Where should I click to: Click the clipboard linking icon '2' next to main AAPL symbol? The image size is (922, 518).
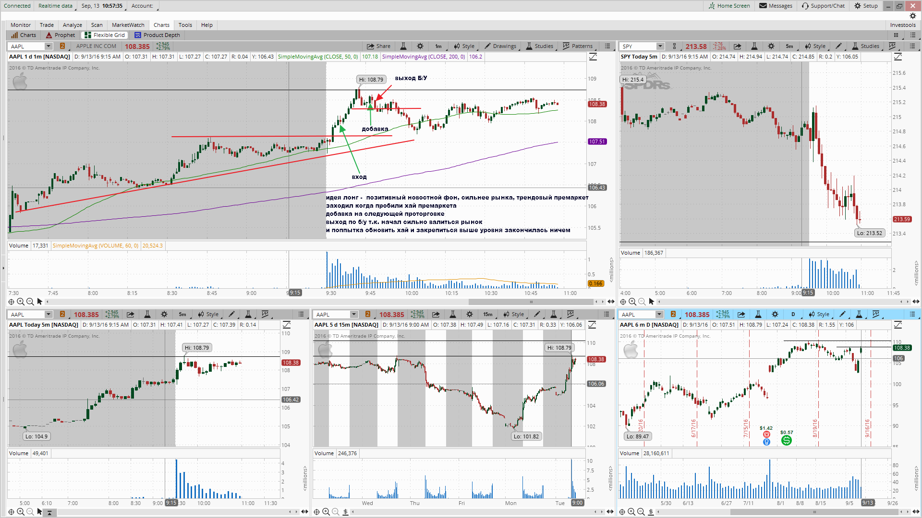coord(62,46)
